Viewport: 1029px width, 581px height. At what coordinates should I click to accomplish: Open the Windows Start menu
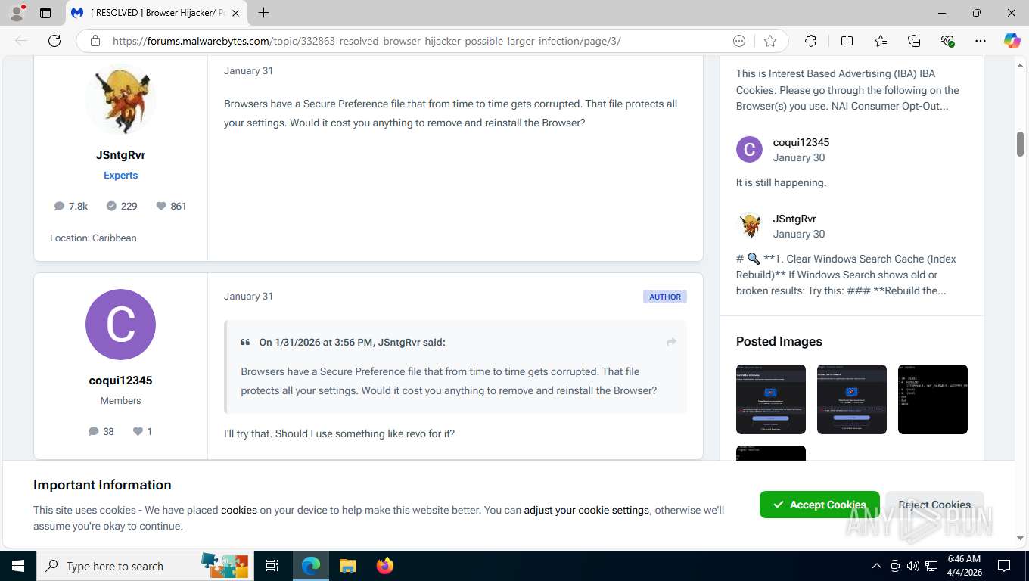[17, 566]
